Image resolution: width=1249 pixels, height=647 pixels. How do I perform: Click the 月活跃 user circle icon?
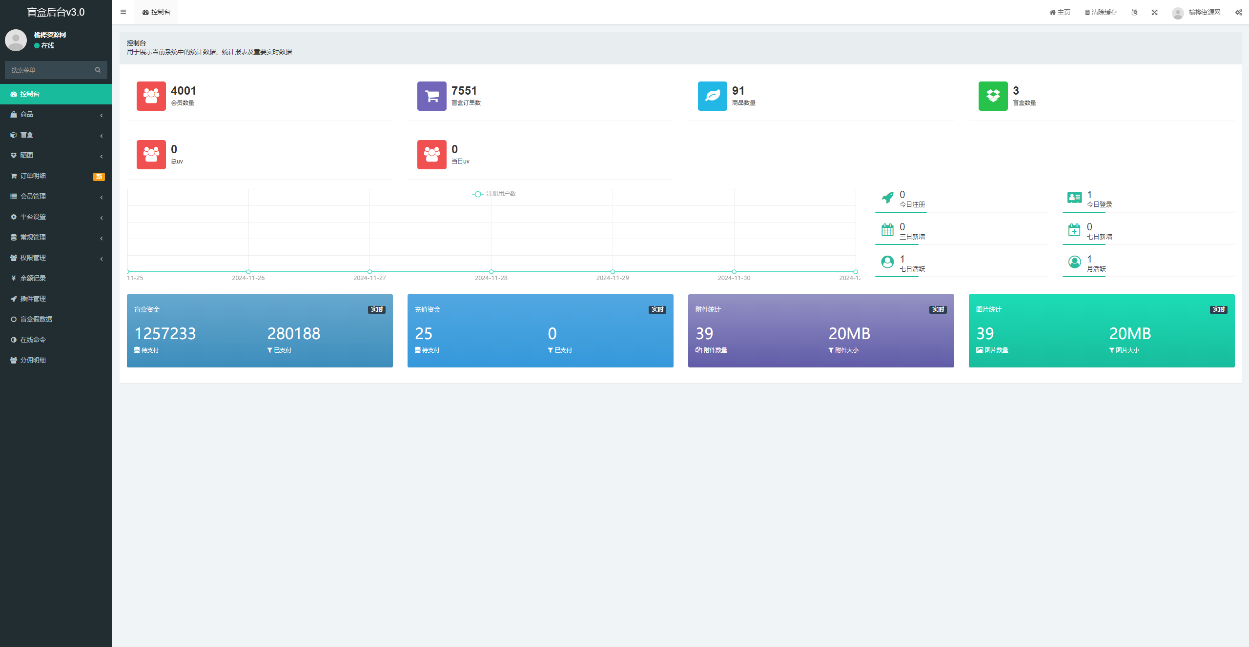1074,262
